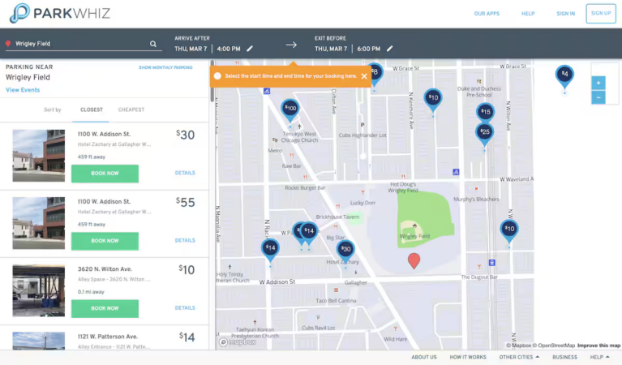Click the 3620 N. Wilton Ave. title
Screen dimensions: 622x365
pyautogui.click(x=105, y=269)
